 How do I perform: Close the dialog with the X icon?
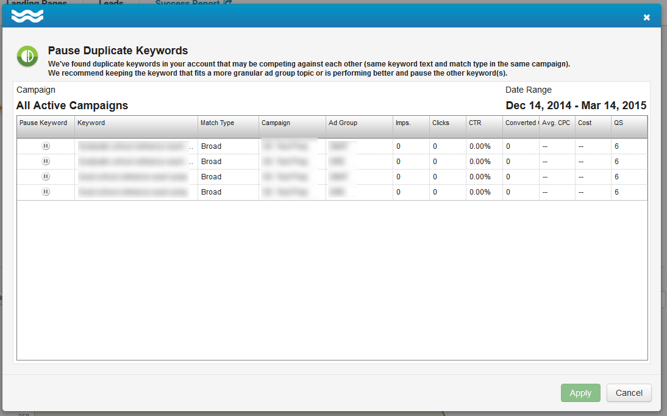click(647, 17)
